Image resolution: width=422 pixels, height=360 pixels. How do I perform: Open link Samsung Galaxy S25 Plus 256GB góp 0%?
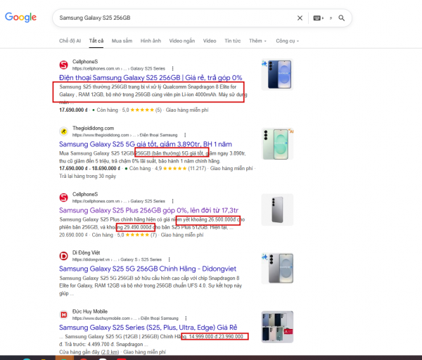(148, 210)
